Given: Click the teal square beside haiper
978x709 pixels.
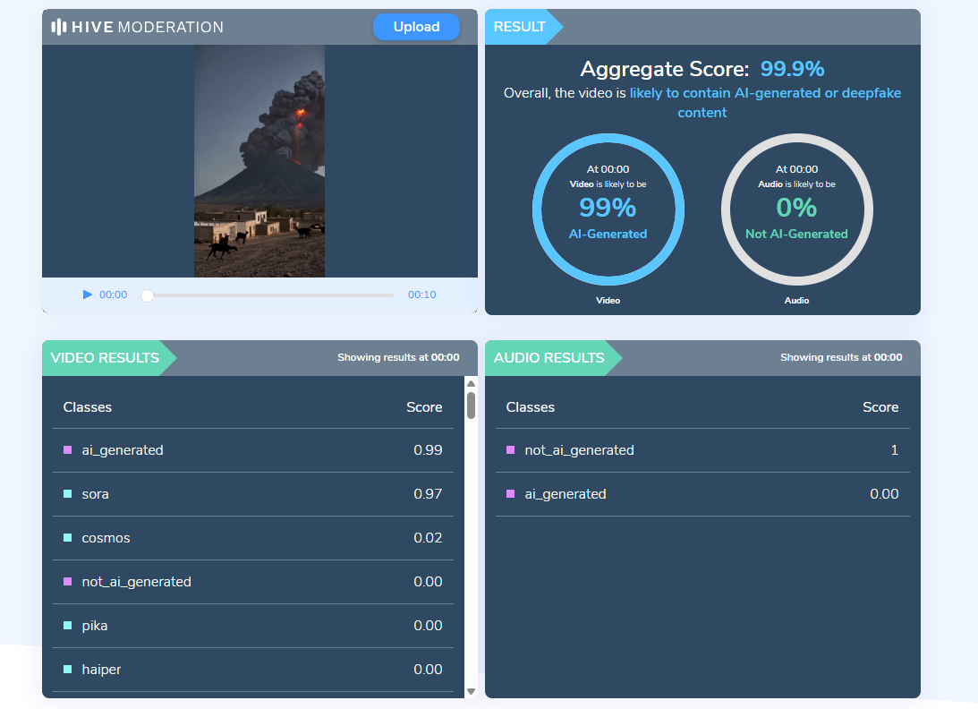Looking at the screenshot, I should pyautogui.click(x=68, y=670).
